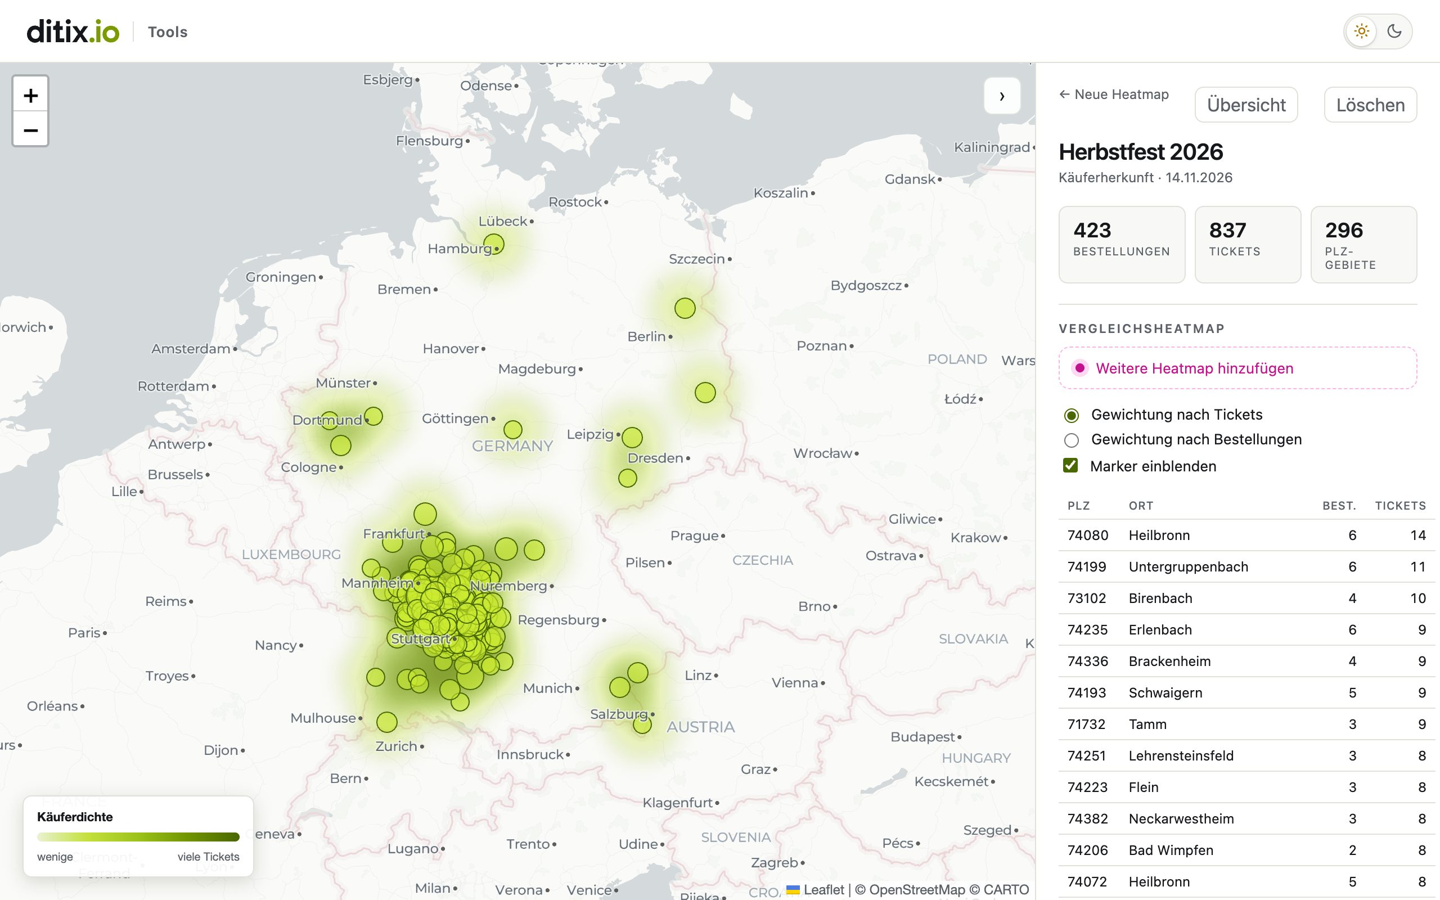
Task: Click the 296 PLZ-Gebiete stat card
Action: point(1364,245)
